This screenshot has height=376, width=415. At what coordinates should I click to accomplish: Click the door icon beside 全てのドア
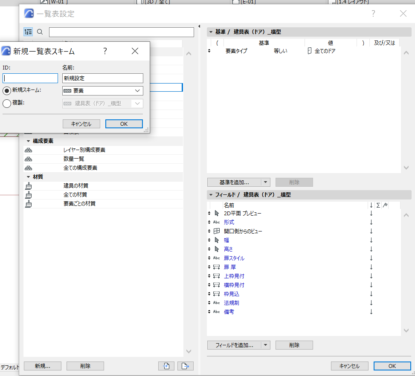(309, 51)
